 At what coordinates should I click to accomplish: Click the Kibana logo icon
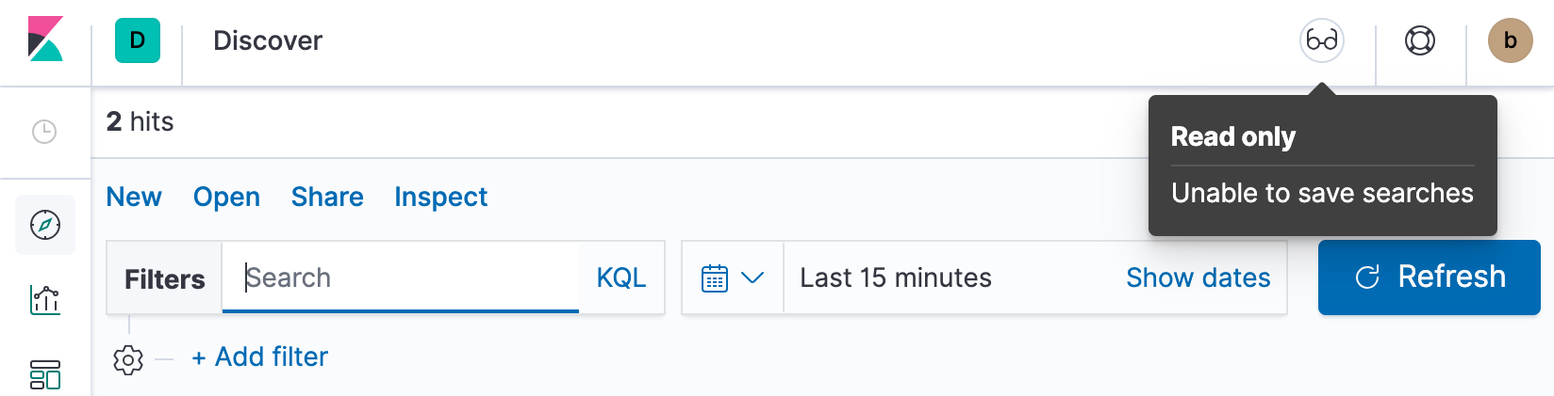click(44, 40)
